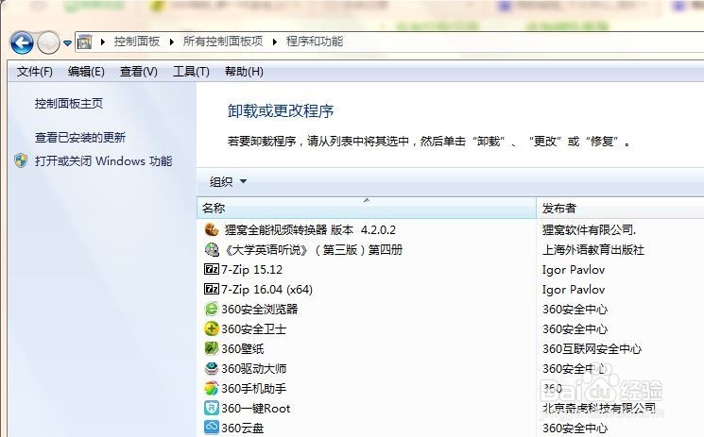Click the greyed Forward navigation button
The width and height of the screenshot is (704, 437).
pos(48,43)
